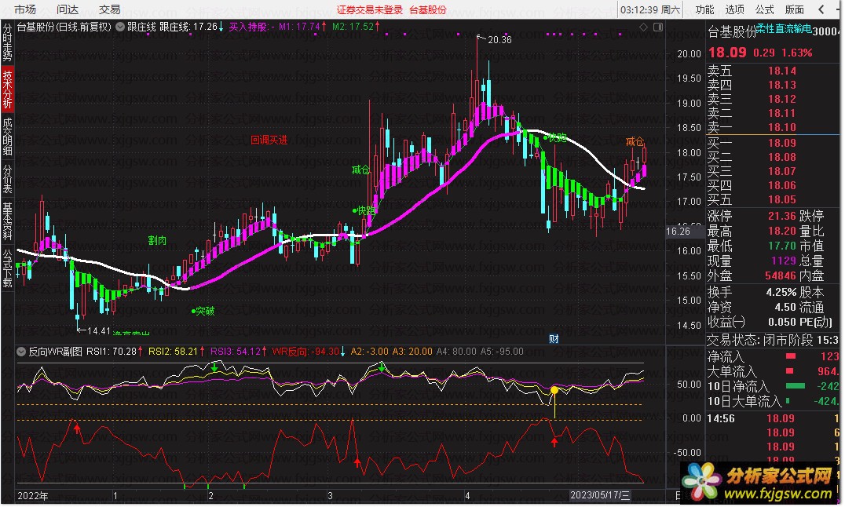Click the 财 financial marker on chart
Screen dimensions: 845x507
pyautogui.click(x=554, y=339)
